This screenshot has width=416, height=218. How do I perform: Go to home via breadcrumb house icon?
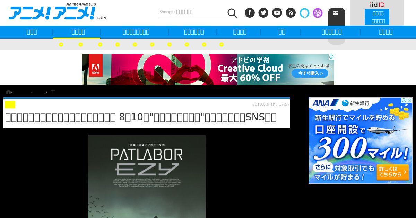pyautogui.click(x=8, y=92)
